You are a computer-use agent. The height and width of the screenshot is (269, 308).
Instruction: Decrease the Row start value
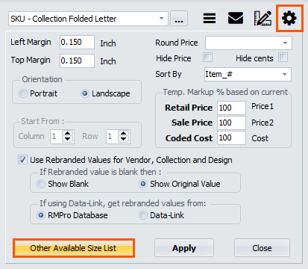pos(124,140)
